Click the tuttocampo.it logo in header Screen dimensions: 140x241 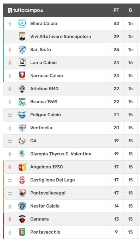[x=25, y=10]
